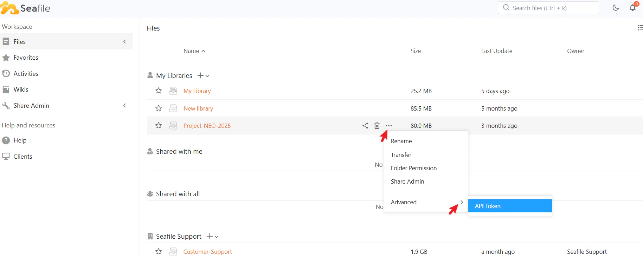Star the Project-NEO-2025 row
The image size is (643, 258).
click(159, 125)
